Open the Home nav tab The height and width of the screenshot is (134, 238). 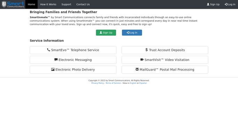pos(31,4)
